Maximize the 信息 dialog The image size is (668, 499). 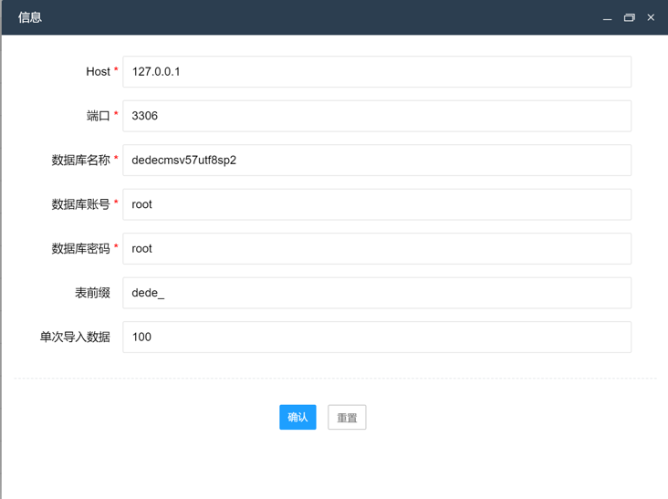pos(630,17)
